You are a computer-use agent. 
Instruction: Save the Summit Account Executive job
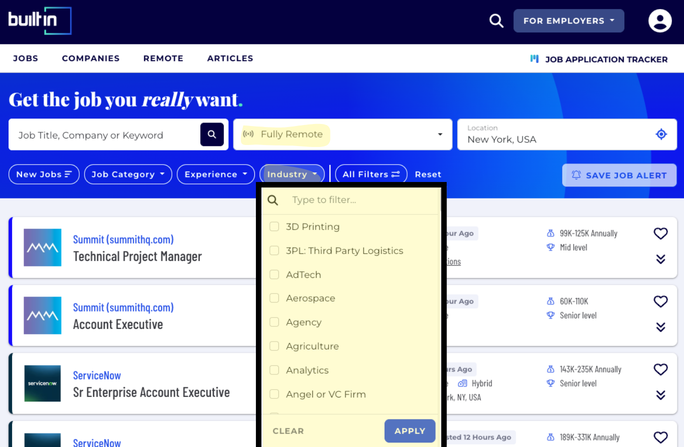point(660,301)
